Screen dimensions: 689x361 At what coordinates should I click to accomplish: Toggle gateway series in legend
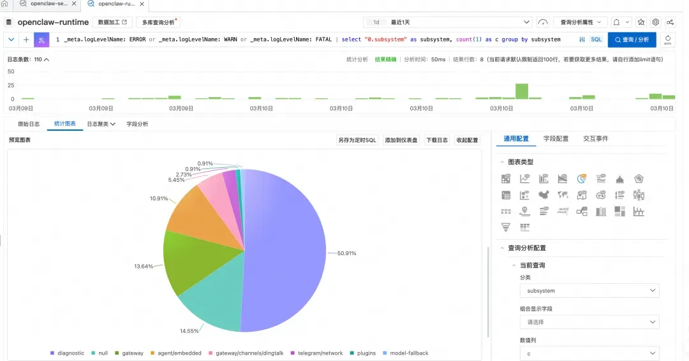point(129,353)
